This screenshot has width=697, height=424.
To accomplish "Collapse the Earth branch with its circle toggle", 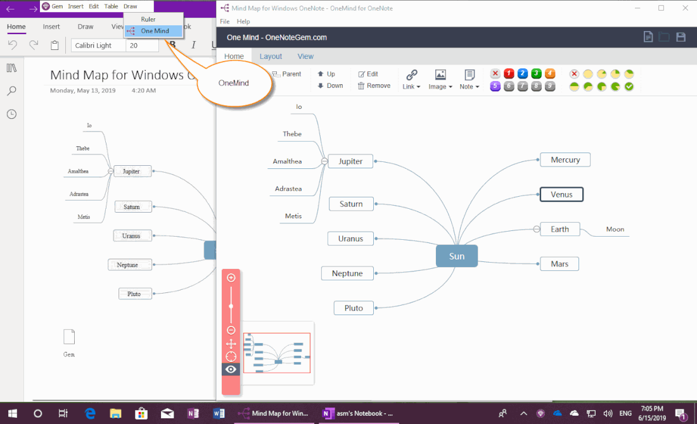I will click(537, 229).
